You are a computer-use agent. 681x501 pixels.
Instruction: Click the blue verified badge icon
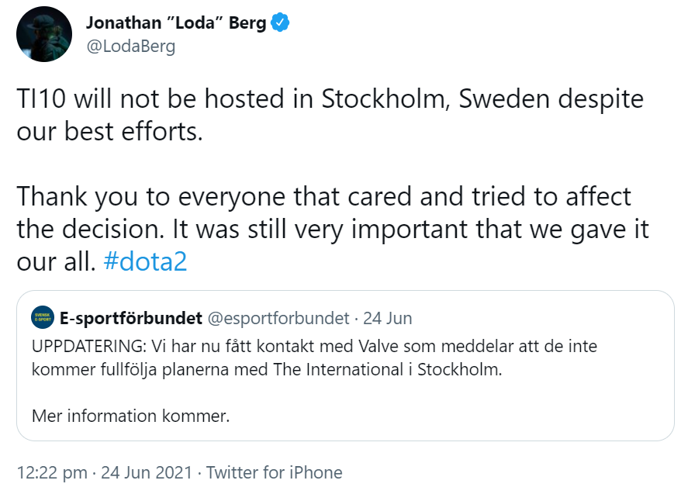[280, 22]
